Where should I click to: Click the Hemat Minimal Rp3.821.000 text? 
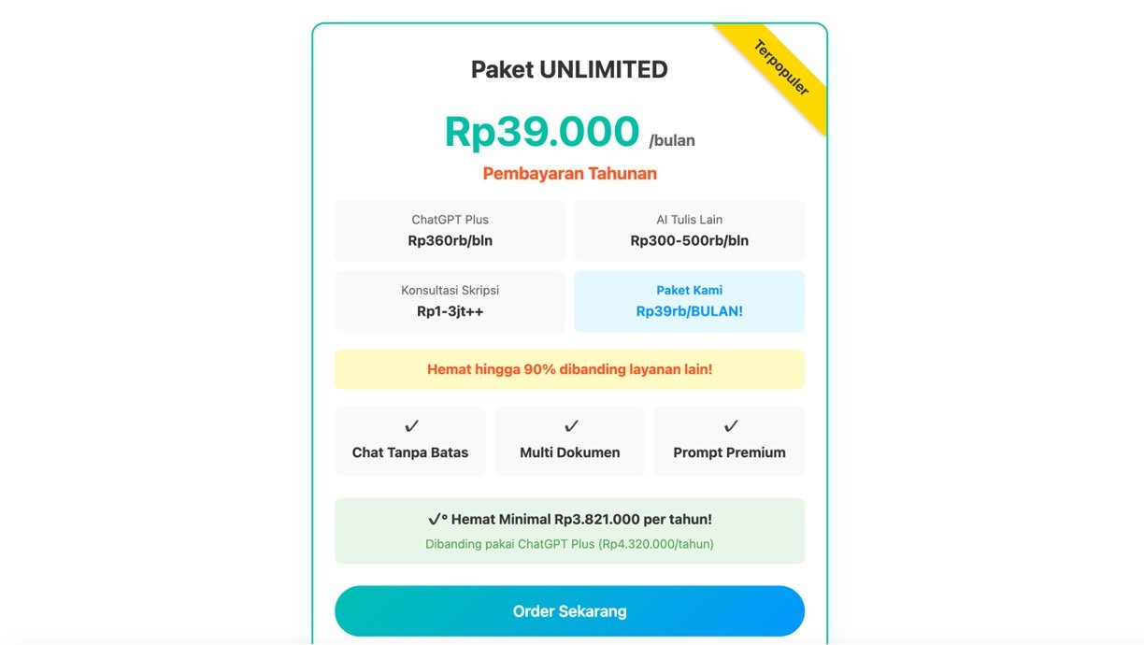581,520
